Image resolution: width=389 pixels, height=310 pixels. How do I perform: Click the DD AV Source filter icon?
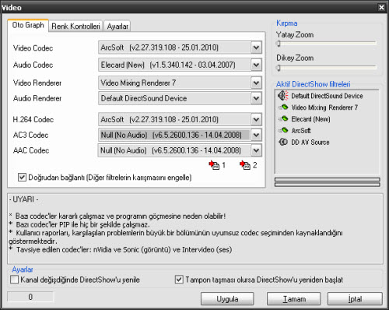point(283,142)
